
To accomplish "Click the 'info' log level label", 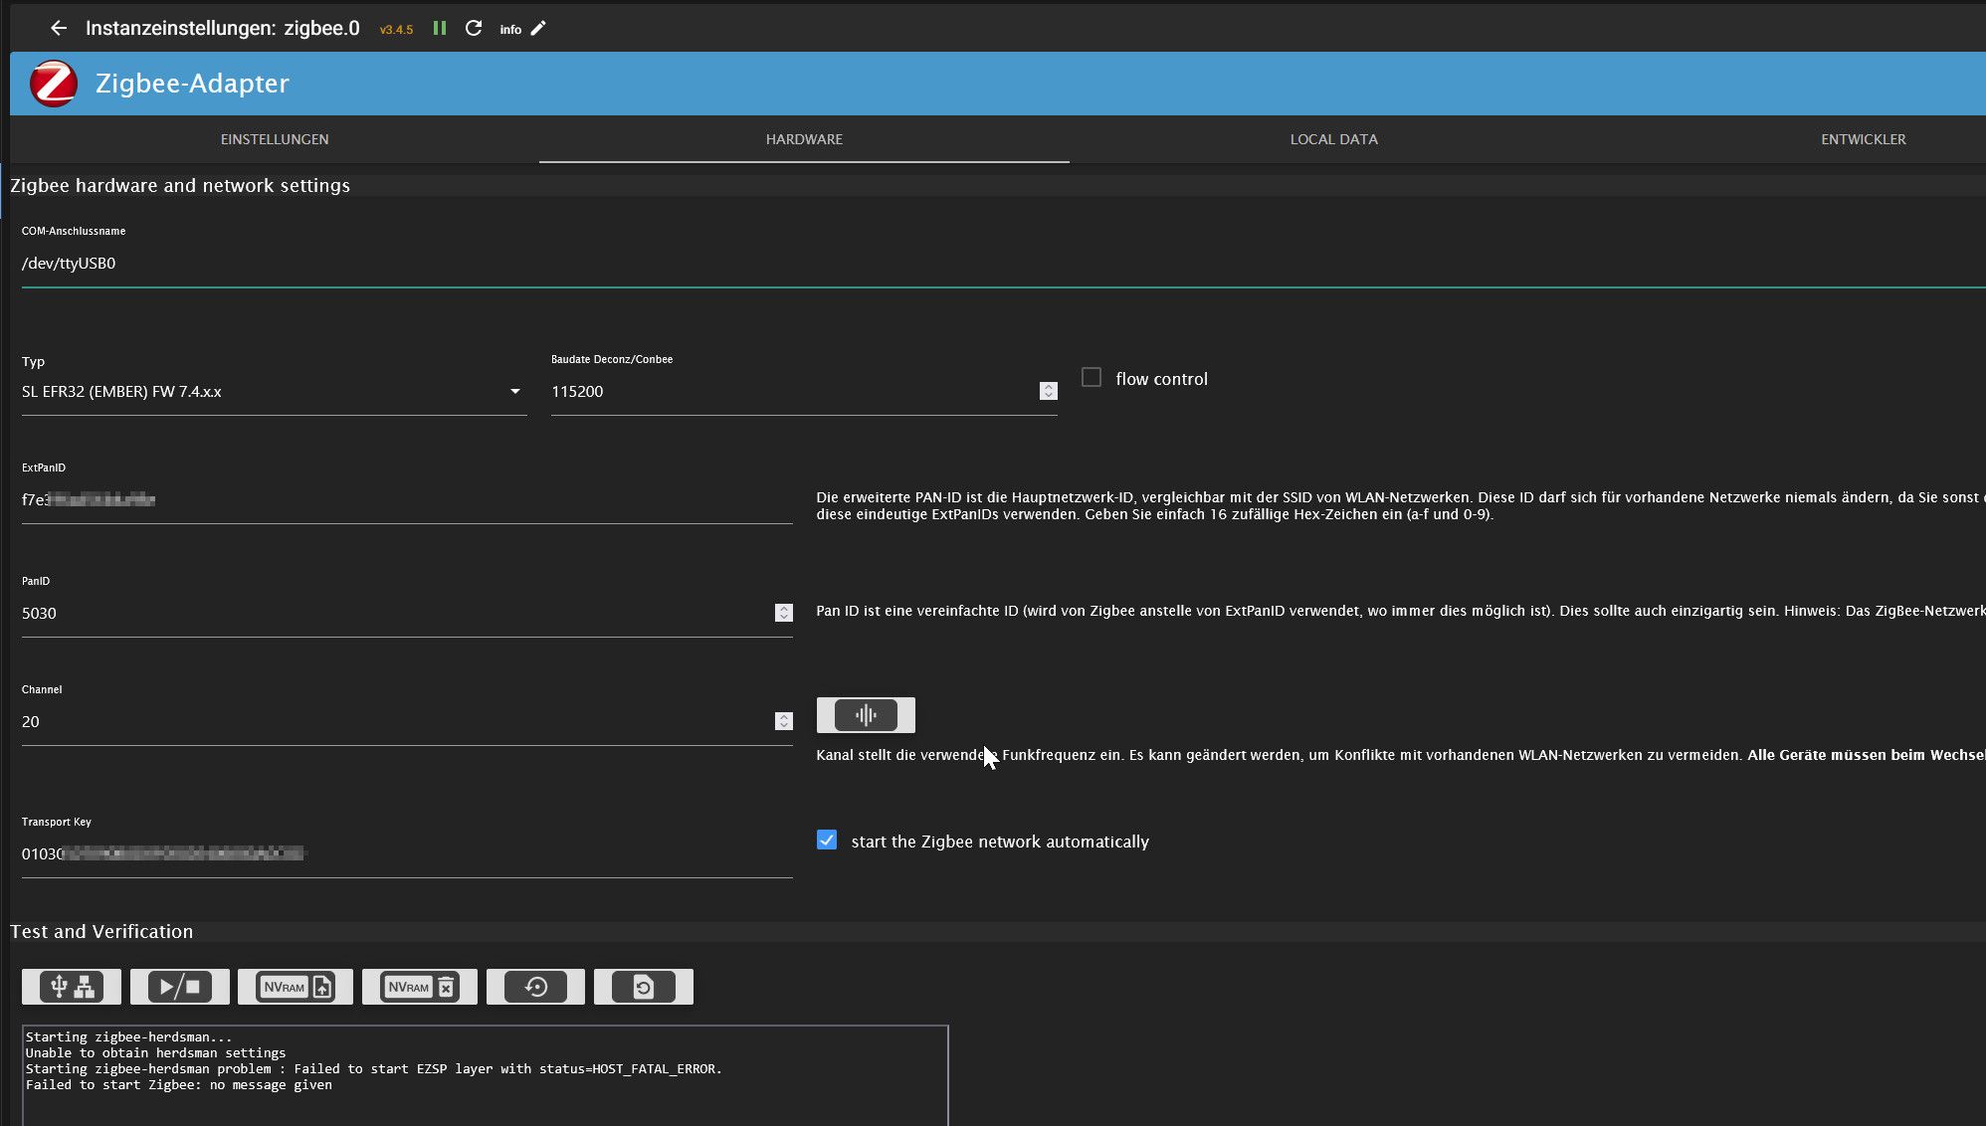I will (510, 30).
